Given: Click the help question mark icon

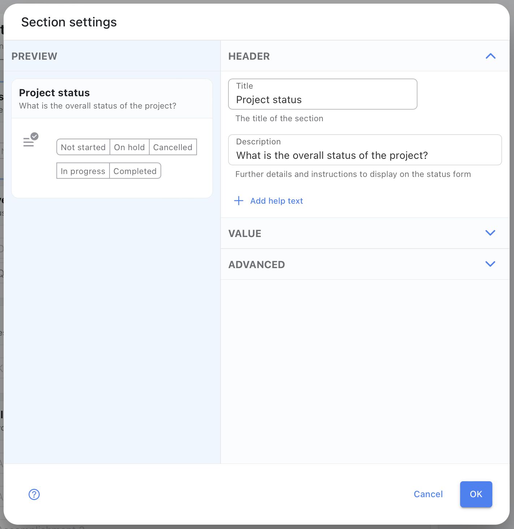Looking at the screenshot, I should click(x=34, y=494).
